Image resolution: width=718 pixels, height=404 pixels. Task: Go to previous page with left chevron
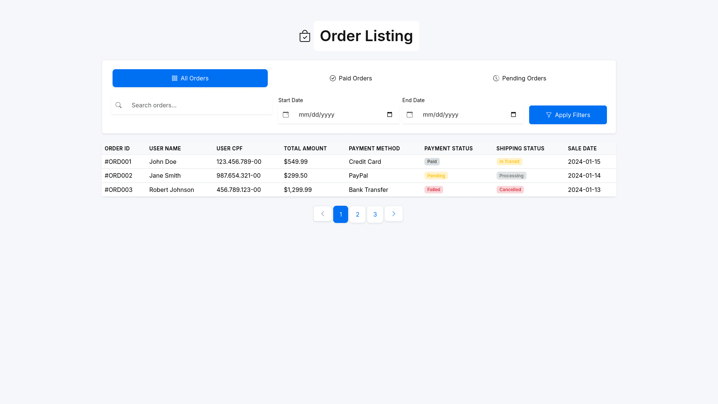pyautogui.click(x=322, y=214)
